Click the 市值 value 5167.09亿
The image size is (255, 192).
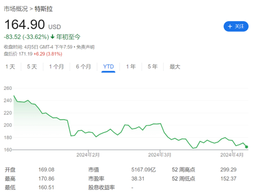point(143,170)
